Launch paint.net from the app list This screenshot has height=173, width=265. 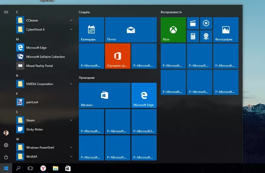(45, 102)
